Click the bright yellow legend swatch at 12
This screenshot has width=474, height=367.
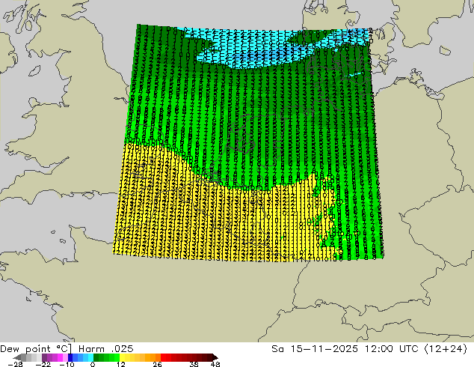point(122,357)
